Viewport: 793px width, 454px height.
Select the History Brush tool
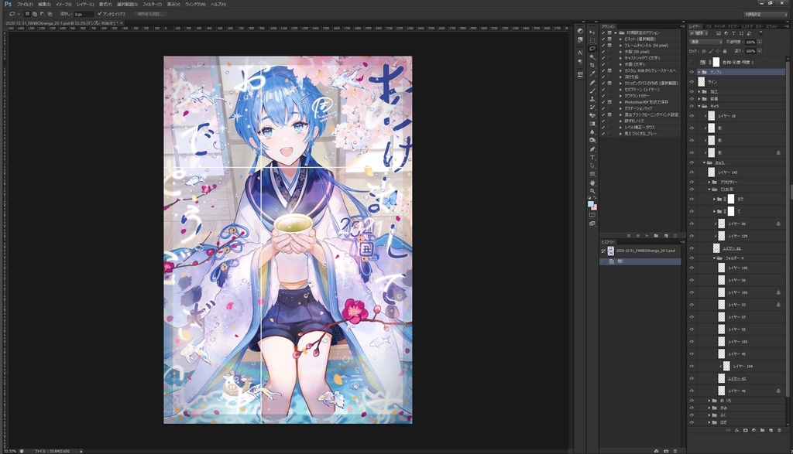pyautogui.click(x=592, y=108)
